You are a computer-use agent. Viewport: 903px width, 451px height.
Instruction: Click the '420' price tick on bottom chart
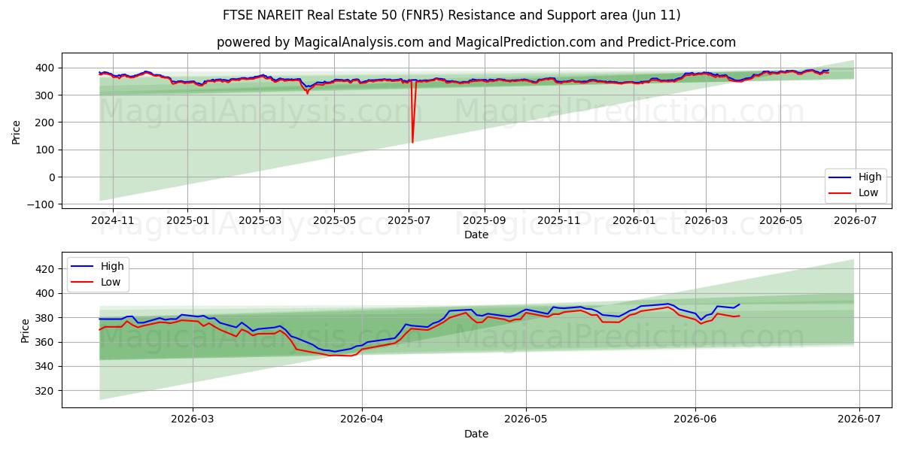click(47, 269)
